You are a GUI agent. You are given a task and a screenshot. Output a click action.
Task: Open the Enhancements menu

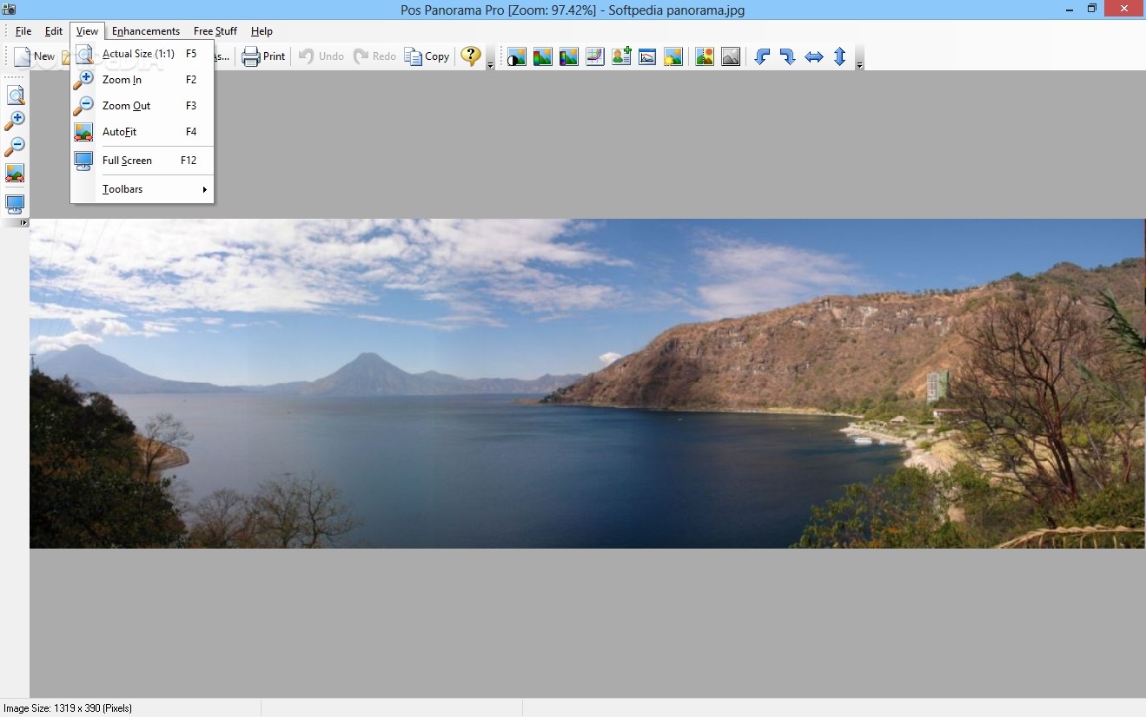click(146, 31)
